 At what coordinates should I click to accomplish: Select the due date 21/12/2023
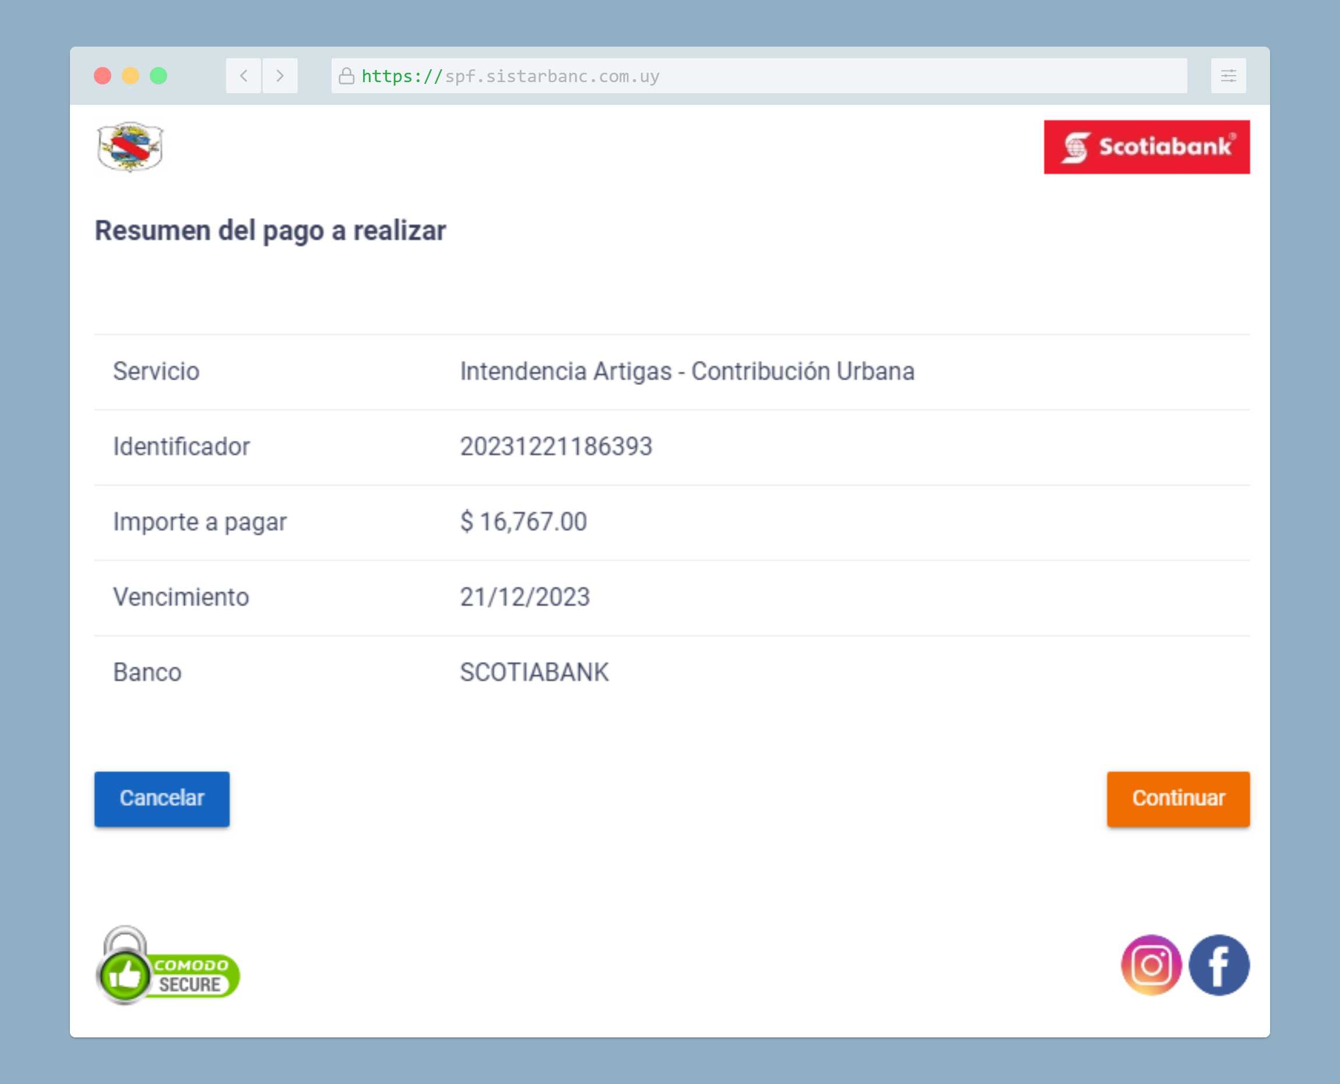[x=524, y=597]
